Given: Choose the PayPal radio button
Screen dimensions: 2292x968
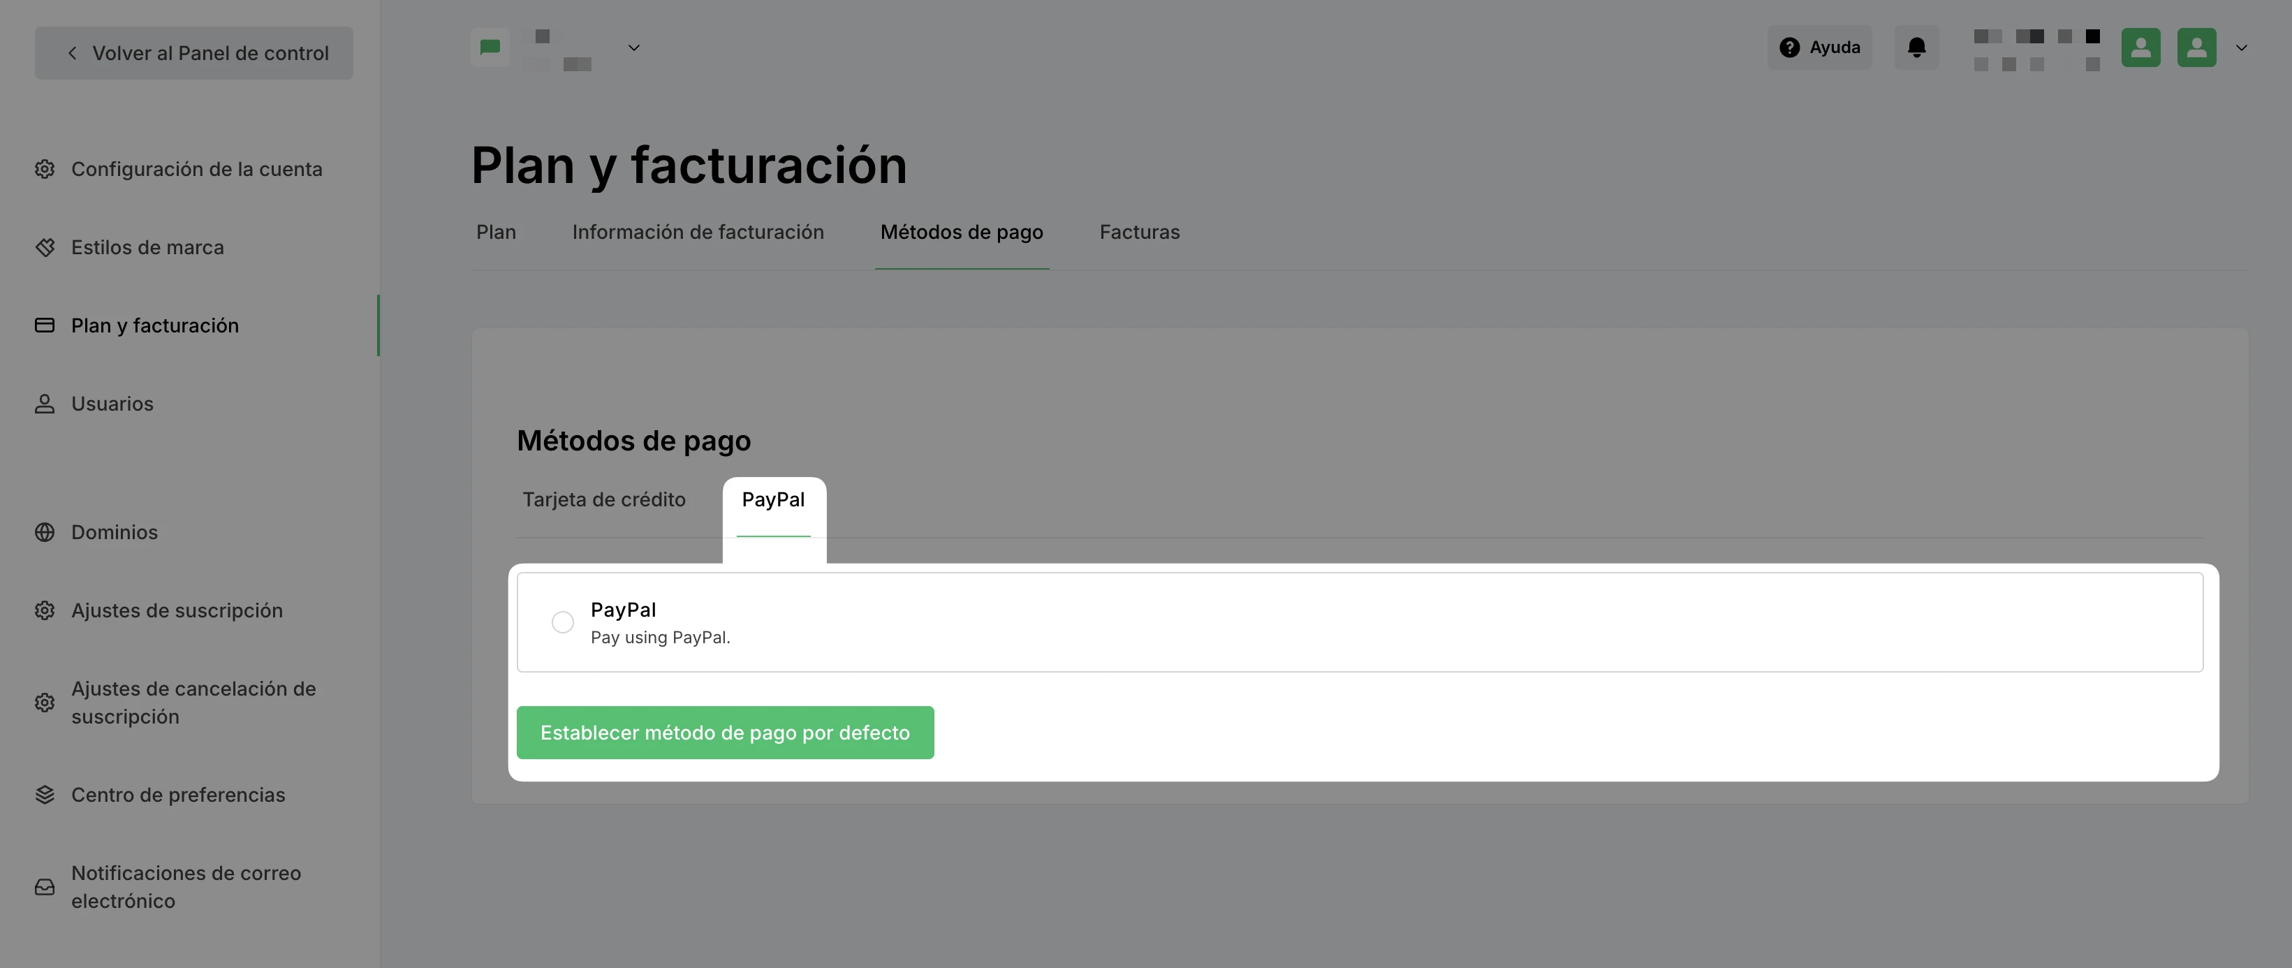Looking at the screenshot, I should [562, 623].
